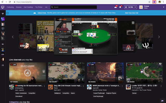This screenshot has width=166, height=103.
Task: Open the second followed channel avatar in sidebar
Action: click(3, 24)
